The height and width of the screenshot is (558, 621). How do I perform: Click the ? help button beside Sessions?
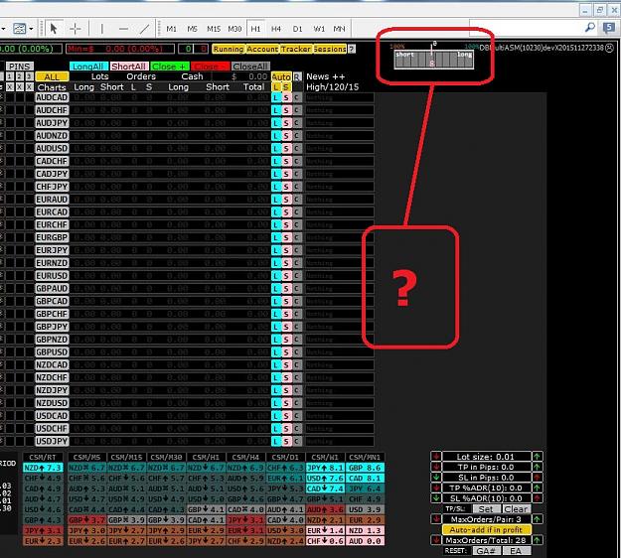tap(352, 49)
